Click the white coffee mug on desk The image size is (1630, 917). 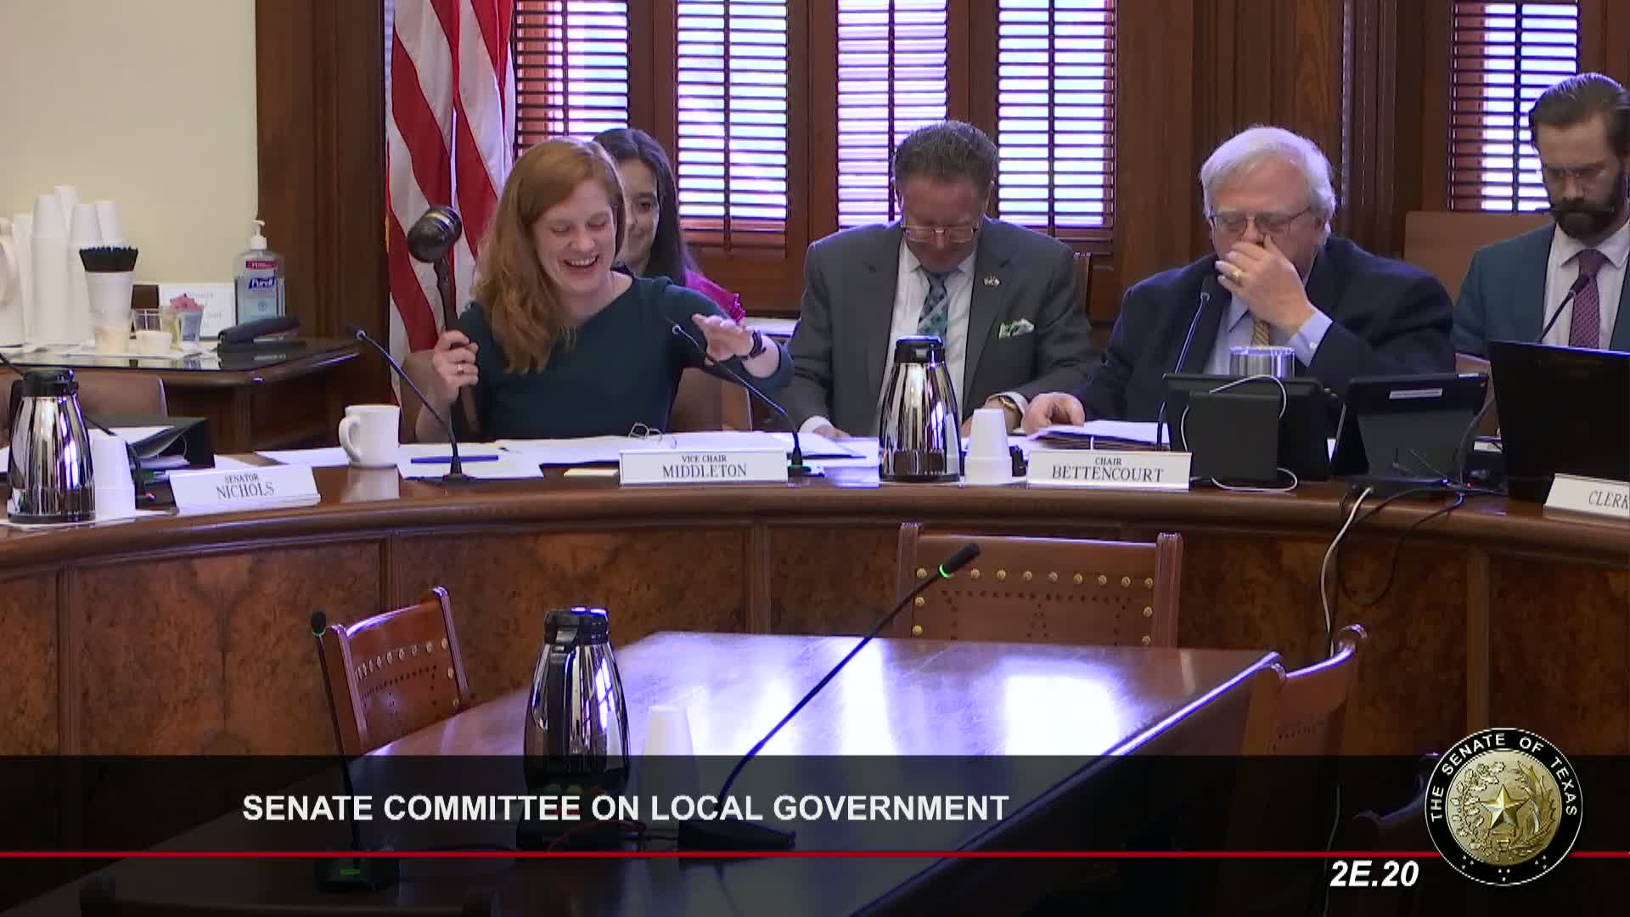click(x=370, y=435)
